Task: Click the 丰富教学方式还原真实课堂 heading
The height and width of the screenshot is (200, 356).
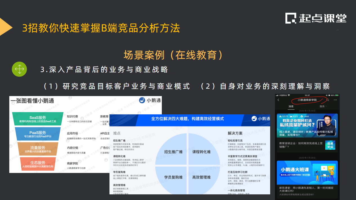Action: 243,156
